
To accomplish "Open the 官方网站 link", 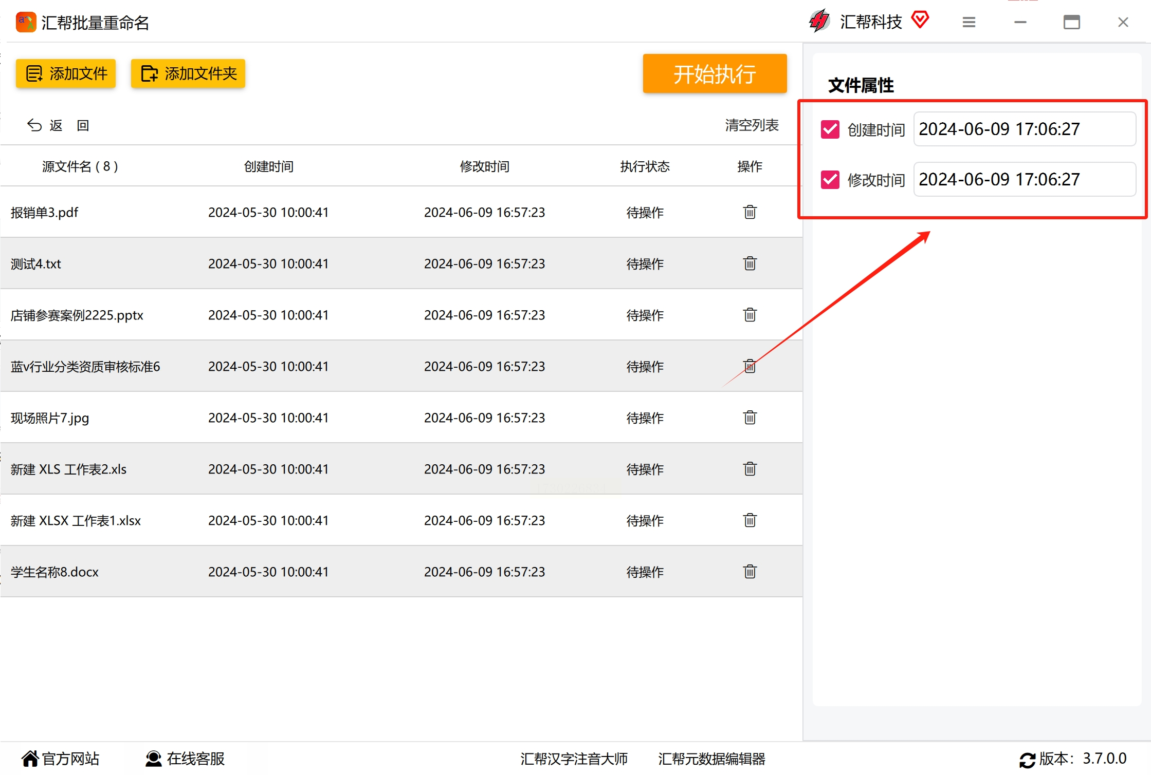I will coord(60,759).
